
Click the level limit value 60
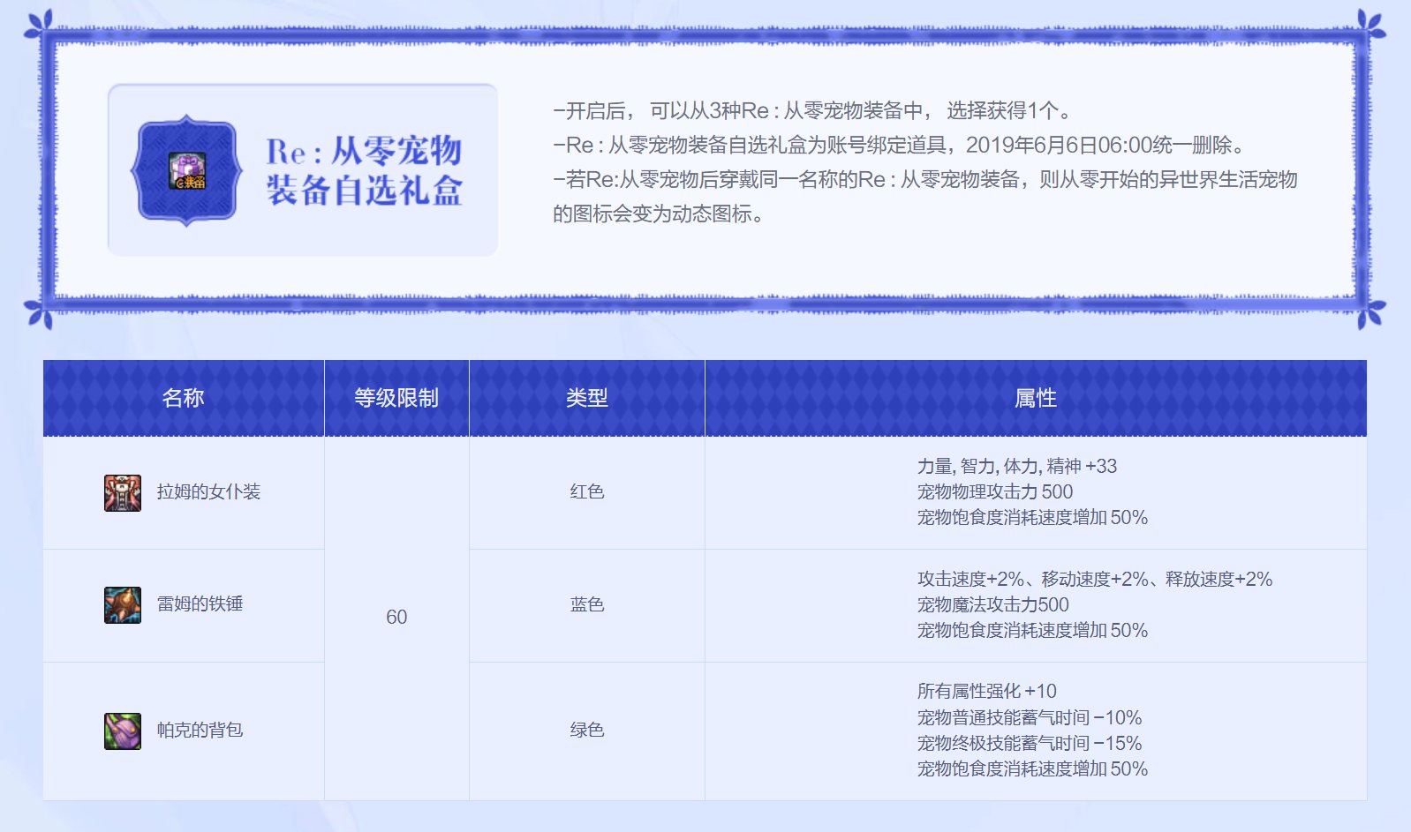(396, 618)
